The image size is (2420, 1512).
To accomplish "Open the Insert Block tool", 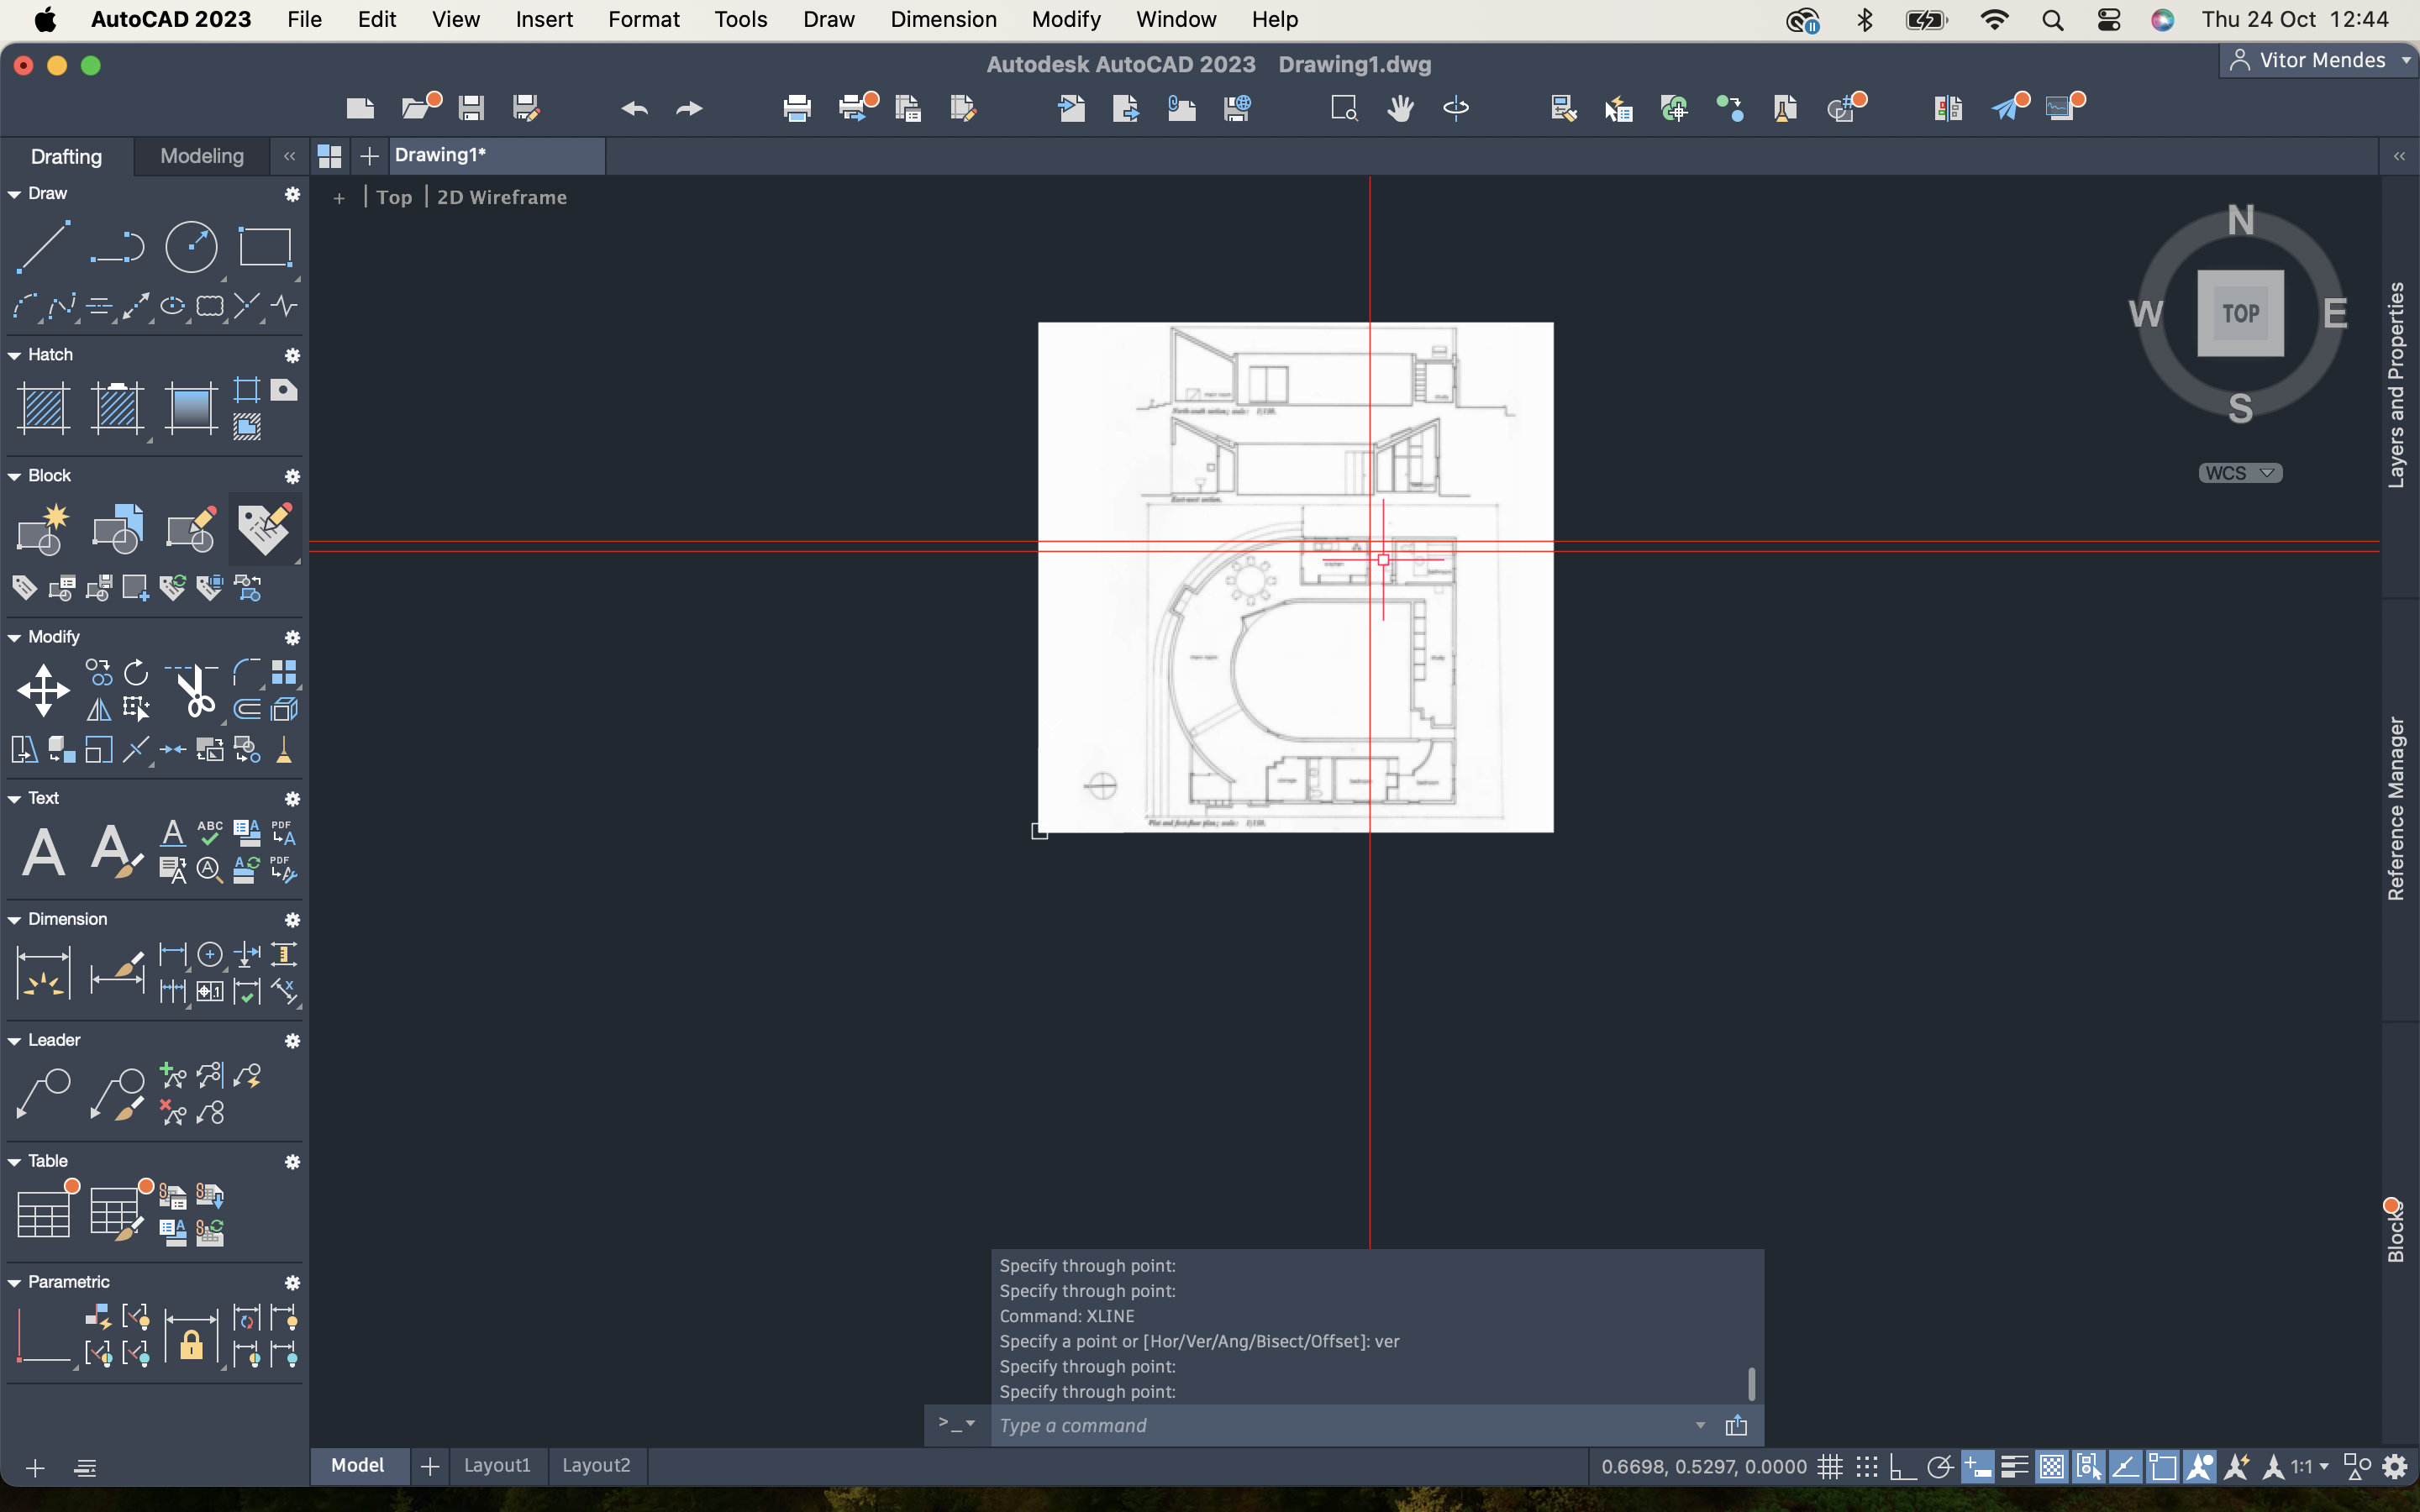I will (x=117, y=529).
